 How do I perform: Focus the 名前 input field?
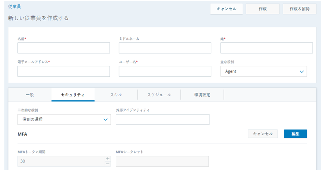point(63,48)
